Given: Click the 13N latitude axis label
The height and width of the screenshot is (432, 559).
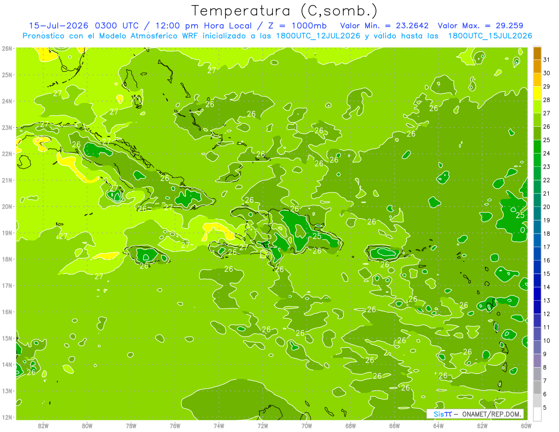Looking at the screenshot, I should (x=7, y=391).
